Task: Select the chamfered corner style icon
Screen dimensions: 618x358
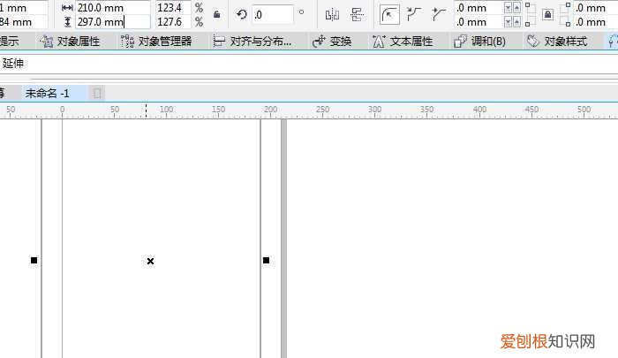Action: pyautogui.click(x=439, y=14)
